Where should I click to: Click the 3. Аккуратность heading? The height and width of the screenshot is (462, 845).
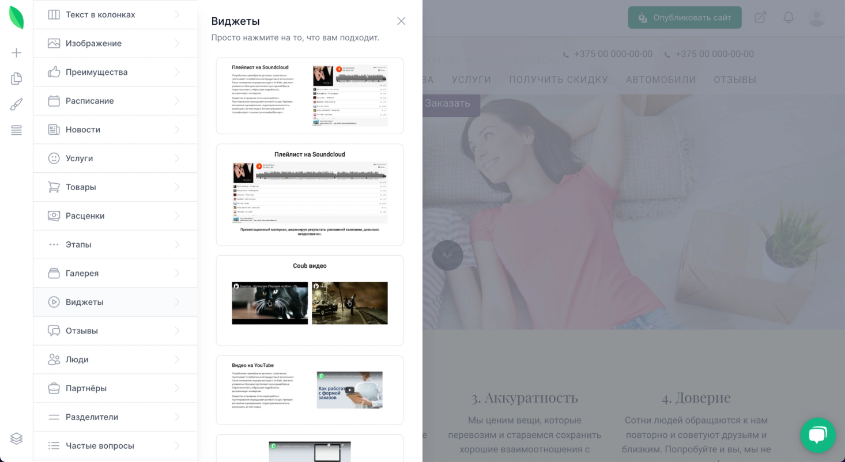(525, 397)
